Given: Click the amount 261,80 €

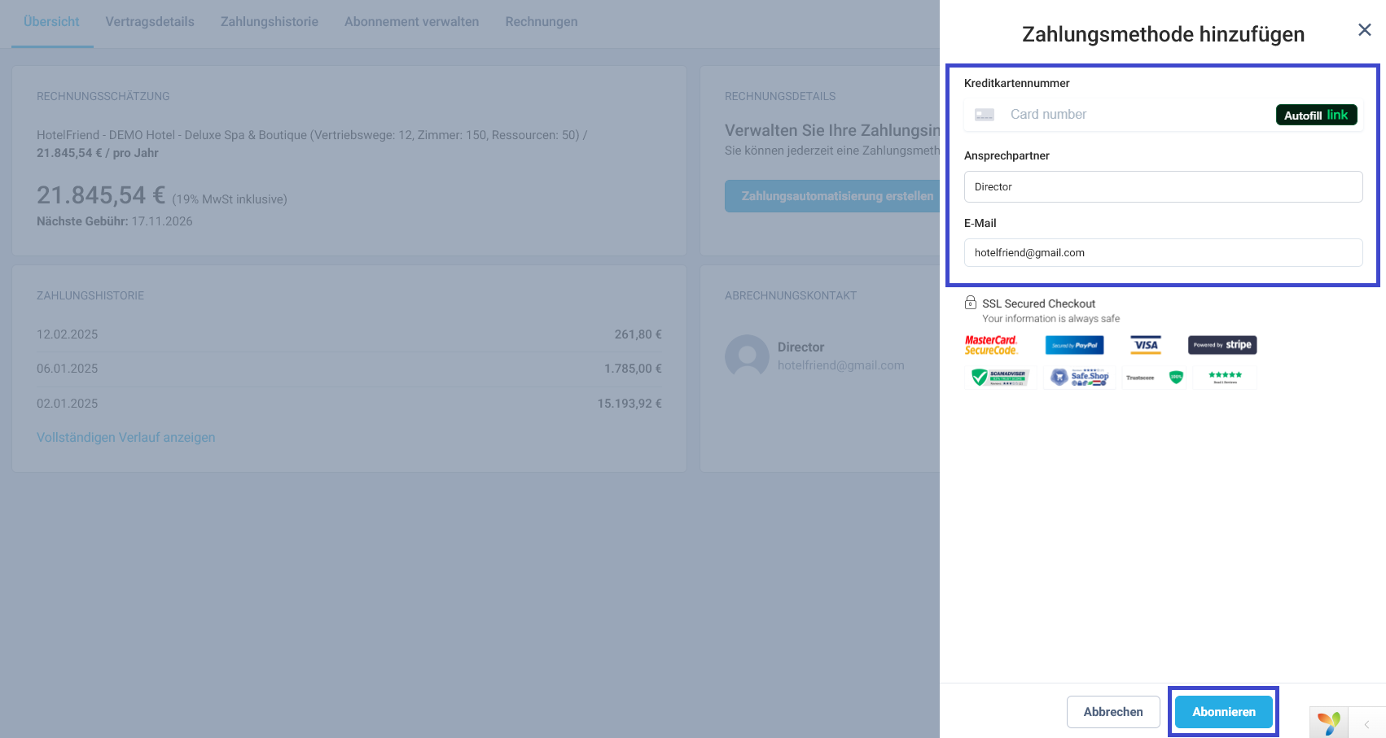Looking at the screenshot, I should tap(638, 334).
